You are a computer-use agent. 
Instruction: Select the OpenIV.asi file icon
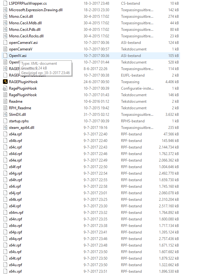[x=5, y=56]
